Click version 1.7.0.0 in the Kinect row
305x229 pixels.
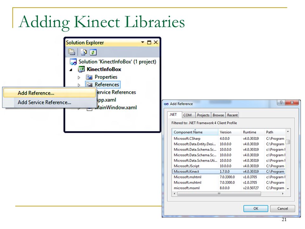tap(225, 171)
